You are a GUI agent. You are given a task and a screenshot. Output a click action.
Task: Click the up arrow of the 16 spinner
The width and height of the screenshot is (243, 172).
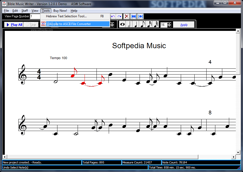pos(169,23)
